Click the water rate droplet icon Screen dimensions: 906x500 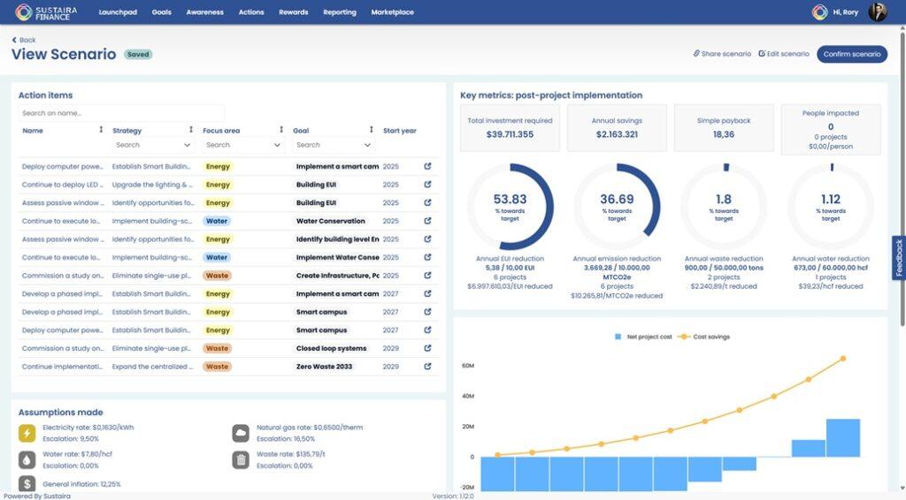pyautogui.click(x=27, y=459)
